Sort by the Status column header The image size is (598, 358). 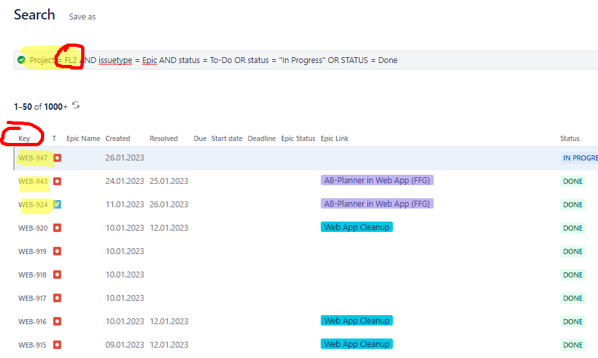pyautogui.click(x=570, y=138)
